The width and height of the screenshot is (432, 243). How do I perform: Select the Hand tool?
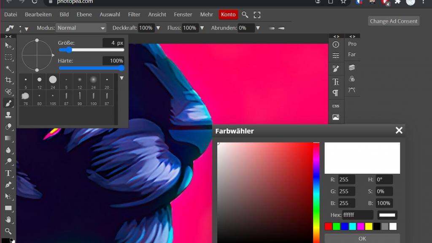[x=8, y=219]
